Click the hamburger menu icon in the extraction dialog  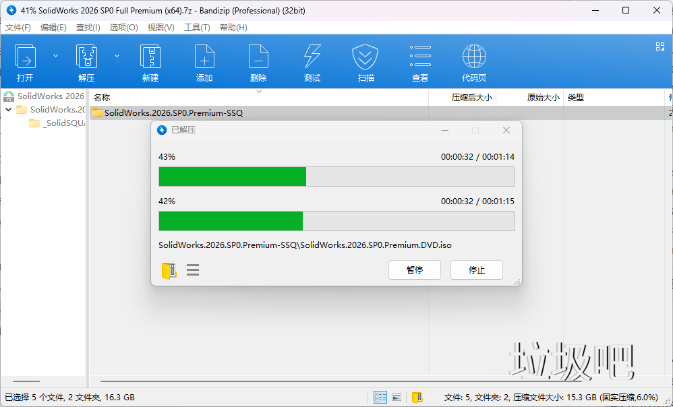[193, 270]
